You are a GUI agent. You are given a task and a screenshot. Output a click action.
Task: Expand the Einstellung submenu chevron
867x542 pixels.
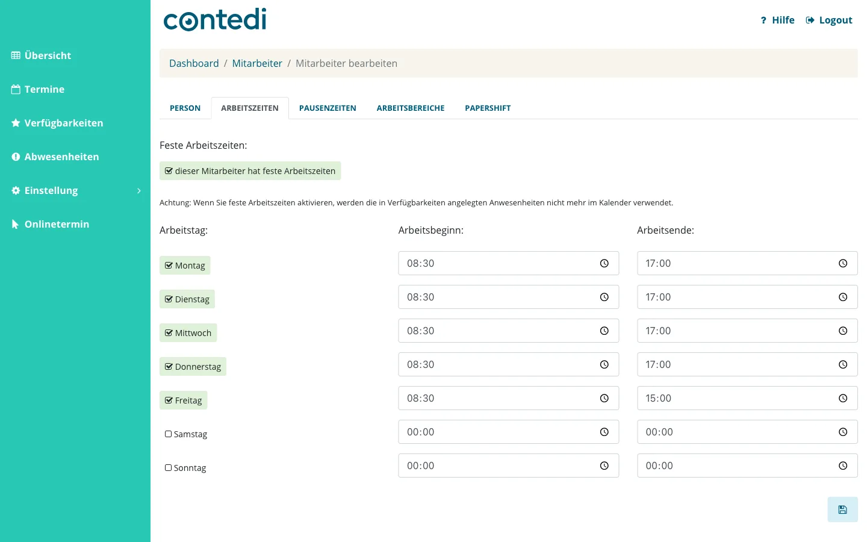(x=139, y=190)
